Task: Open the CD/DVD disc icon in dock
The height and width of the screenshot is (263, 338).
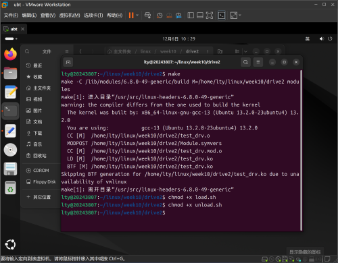Action: [10, 150]
